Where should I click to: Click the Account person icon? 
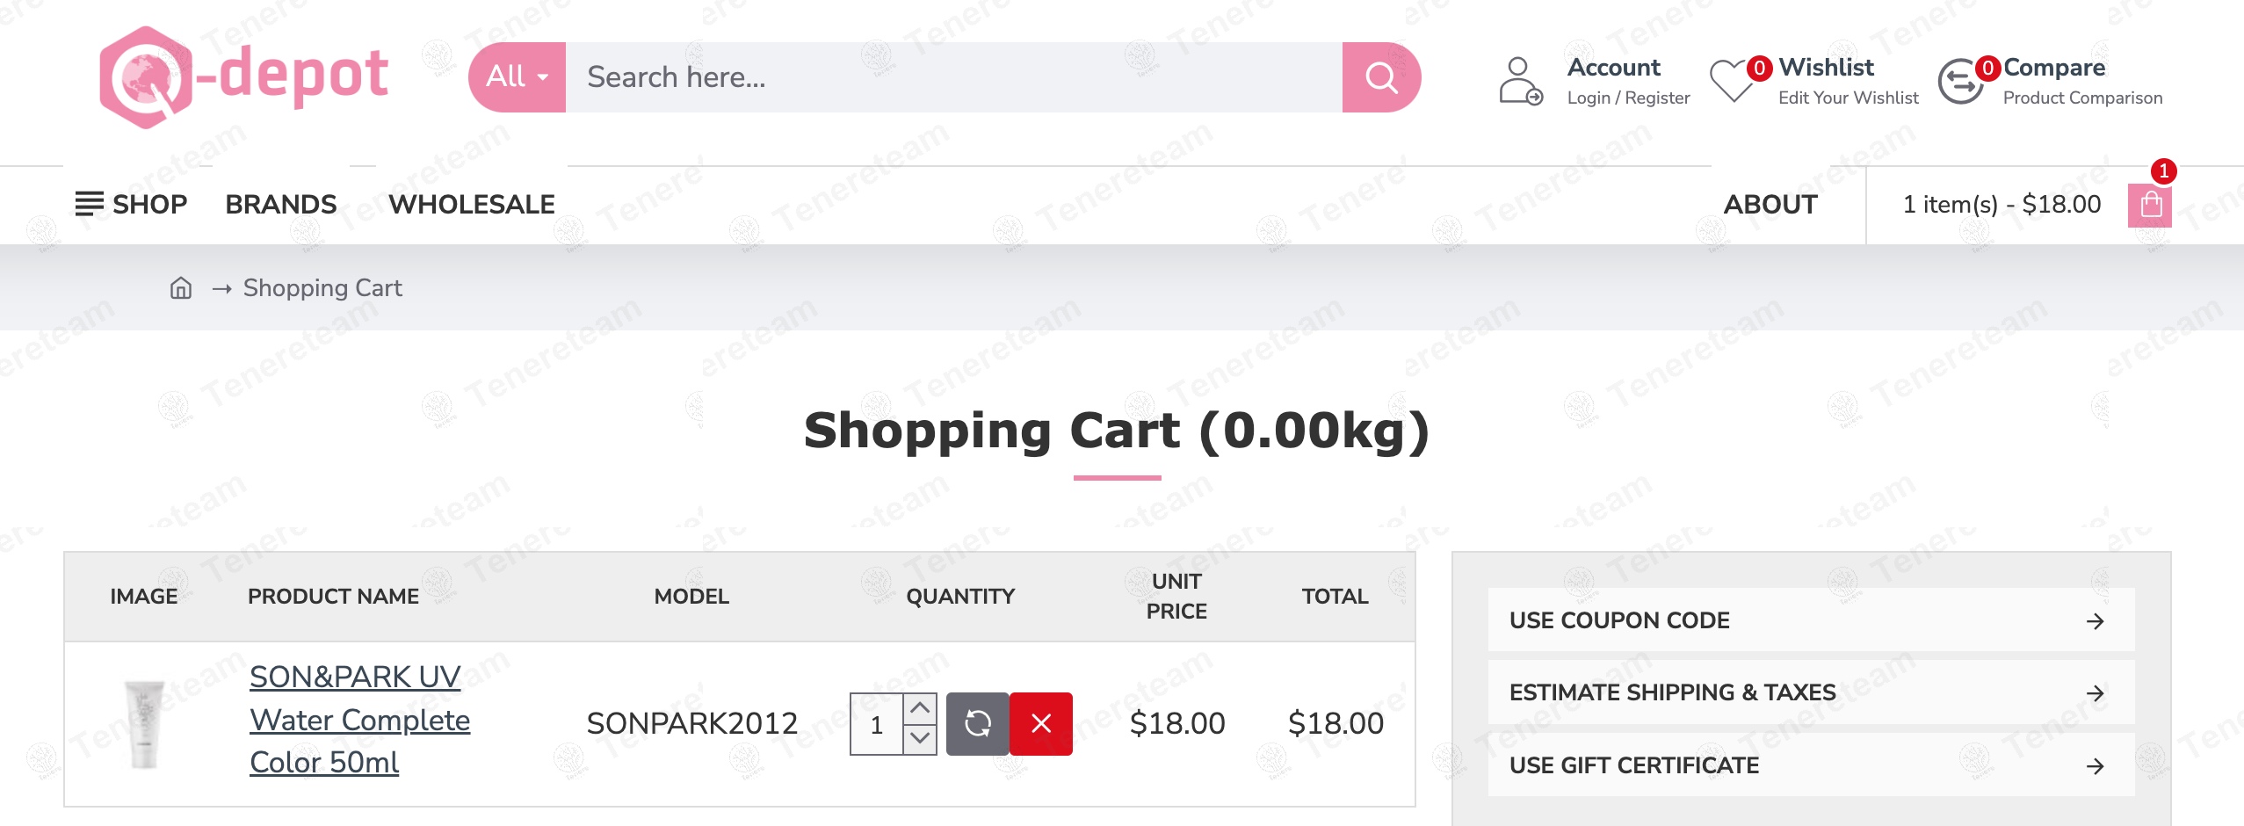(x=1518, y=81)
